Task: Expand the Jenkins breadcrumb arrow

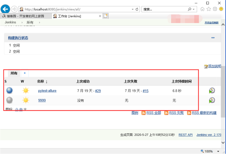Action: pyautogui.click(x=22, y=22)
